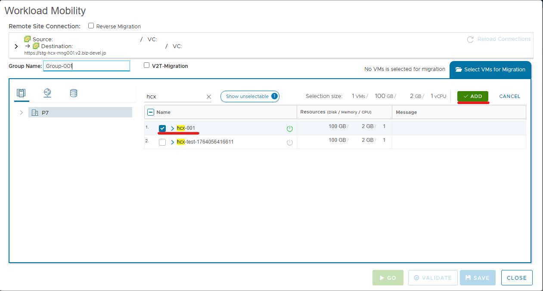Enable the Reverse Migration checkbox
Image resolution: width=543 pixels, height=291 pixels.
(x=91, y=26)
